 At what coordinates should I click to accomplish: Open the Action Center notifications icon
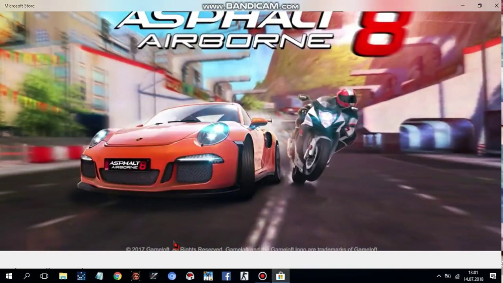coord(493,276)
